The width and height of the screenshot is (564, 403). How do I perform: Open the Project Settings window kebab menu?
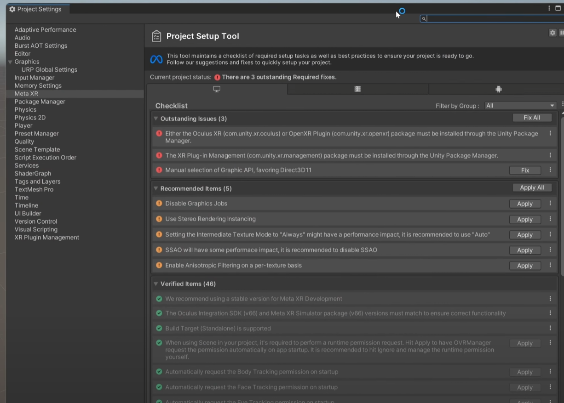[549, 8]
